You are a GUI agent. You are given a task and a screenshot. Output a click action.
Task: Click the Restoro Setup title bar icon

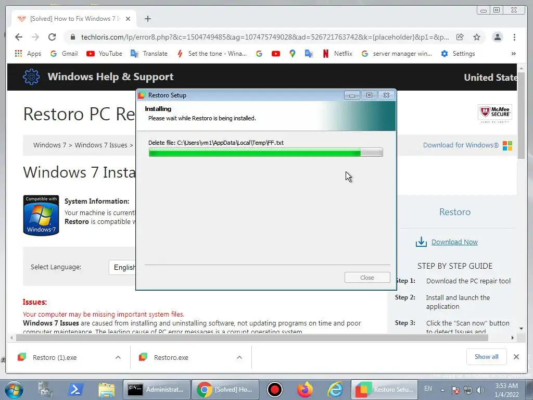point(142,95)
